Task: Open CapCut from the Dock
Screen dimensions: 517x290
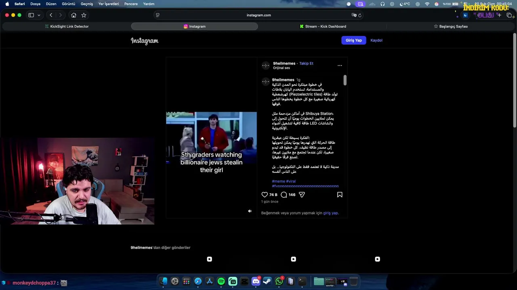Action: pos(244,282)
